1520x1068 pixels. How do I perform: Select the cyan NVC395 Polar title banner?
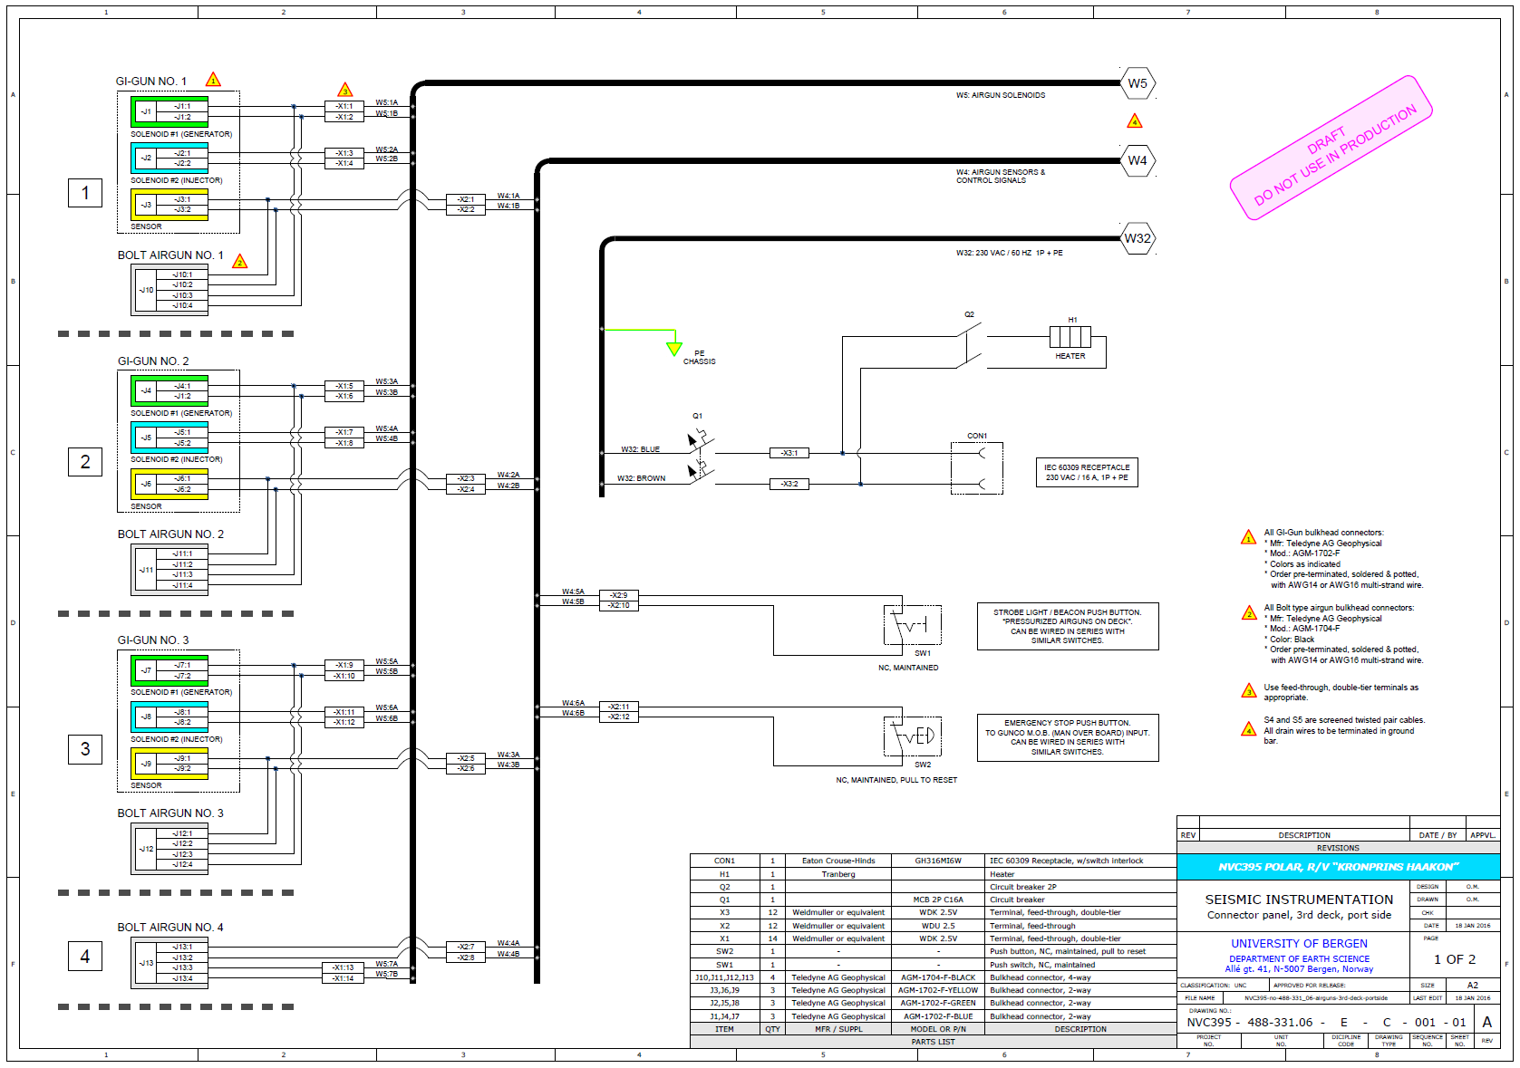(1338, 867)
